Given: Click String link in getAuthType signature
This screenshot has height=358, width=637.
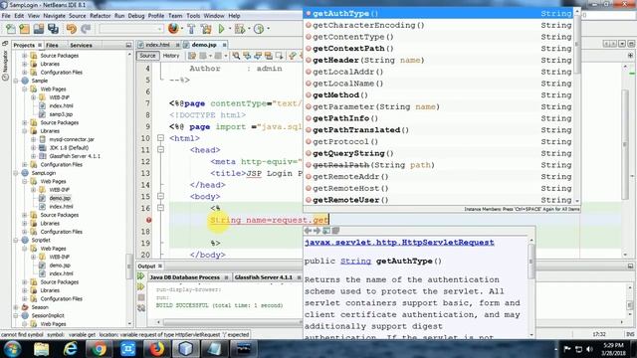Looking at the screenshot, I should [355, 261].
